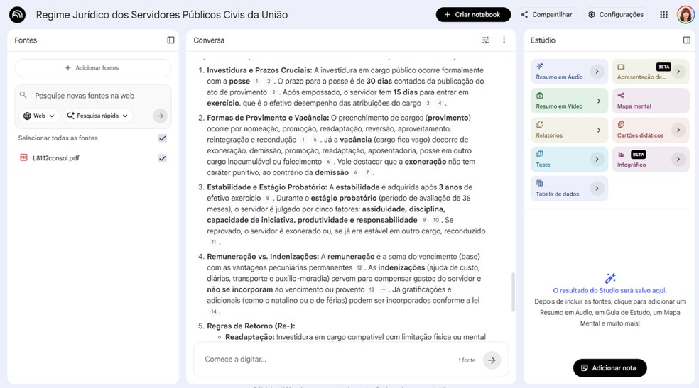Open citation 11 after 'reconduzido'
The image size is (699, 388).
214,242
